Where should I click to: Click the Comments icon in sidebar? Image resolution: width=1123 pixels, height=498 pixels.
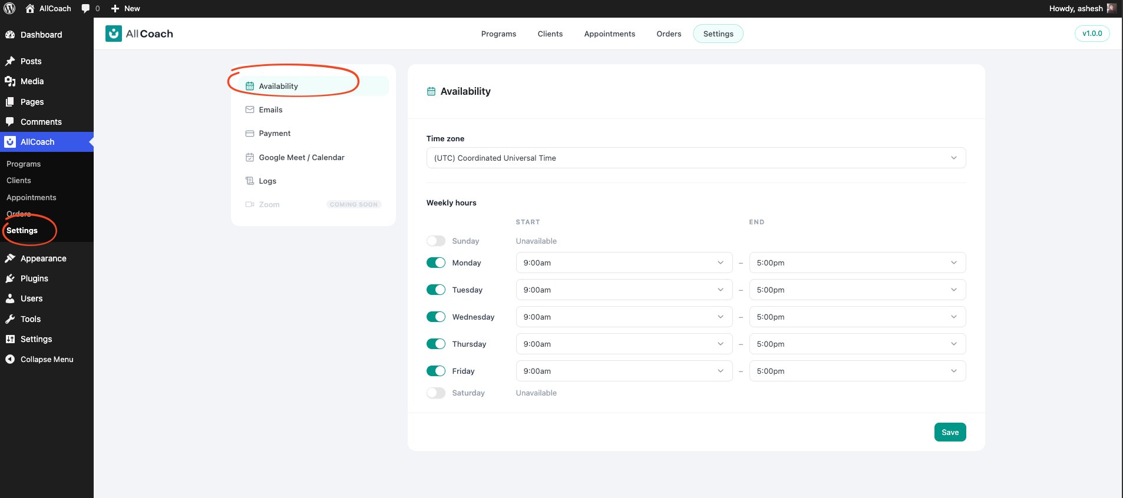(x=10, y=122)
